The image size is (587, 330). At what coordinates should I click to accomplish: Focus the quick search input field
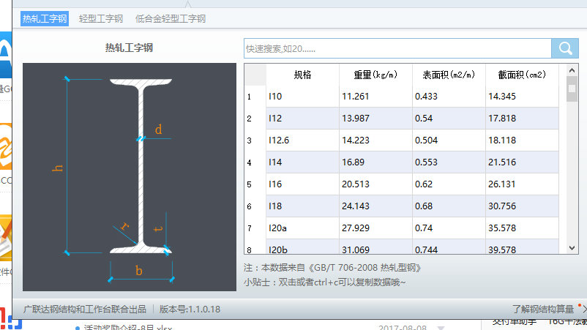[397, 48]
